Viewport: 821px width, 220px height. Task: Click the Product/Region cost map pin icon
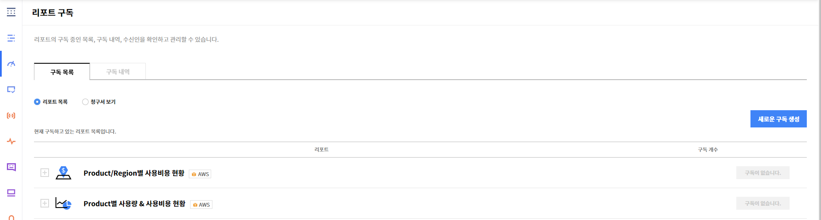pyautogui.click(x=63, y=173)
